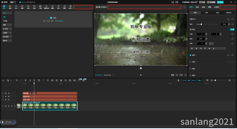This screenshot has width=237, height=129.
Task: Click the crop icon in timeline toolbar
Action: (70, 80)
